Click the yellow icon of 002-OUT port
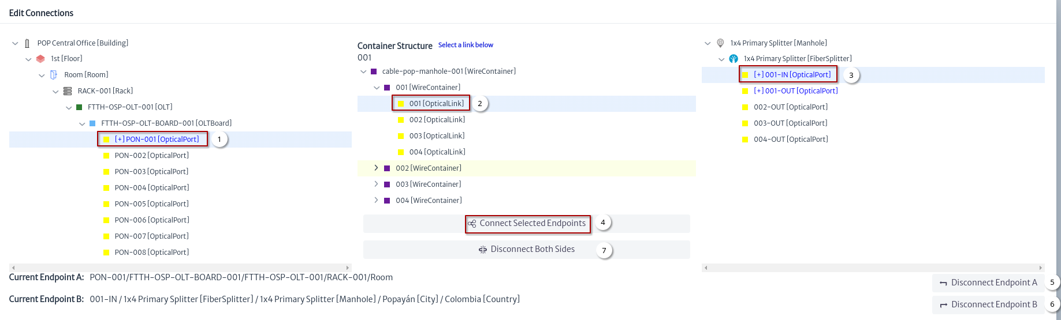 745,107
